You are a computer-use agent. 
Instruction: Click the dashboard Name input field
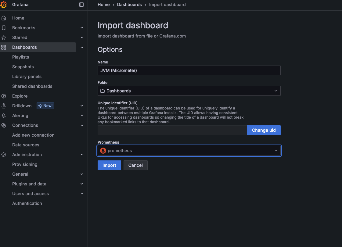pyautogui.click(x=189, y=70)
